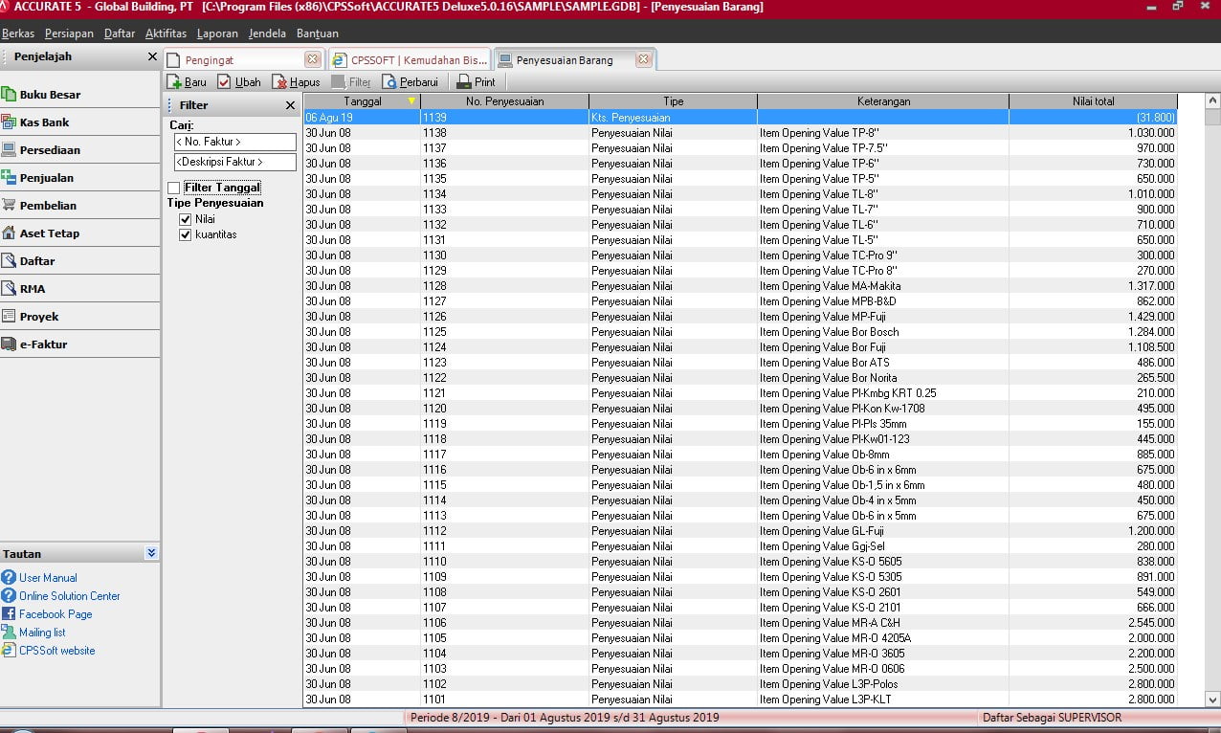Click the Facebook Page icon
The image size is (1221, 733).
point(10,613)
